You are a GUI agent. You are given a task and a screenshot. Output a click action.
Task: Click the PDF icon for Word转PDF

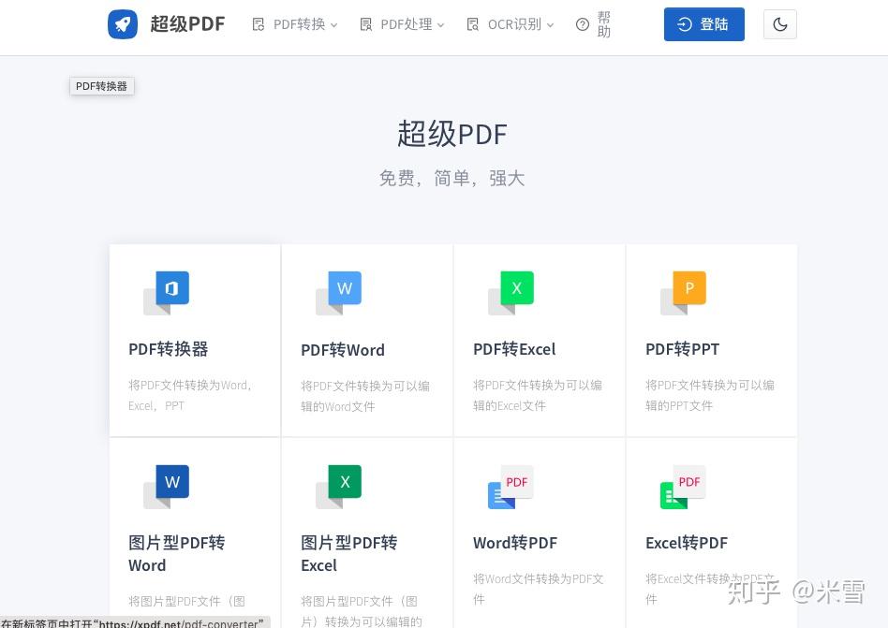point(511,487)
